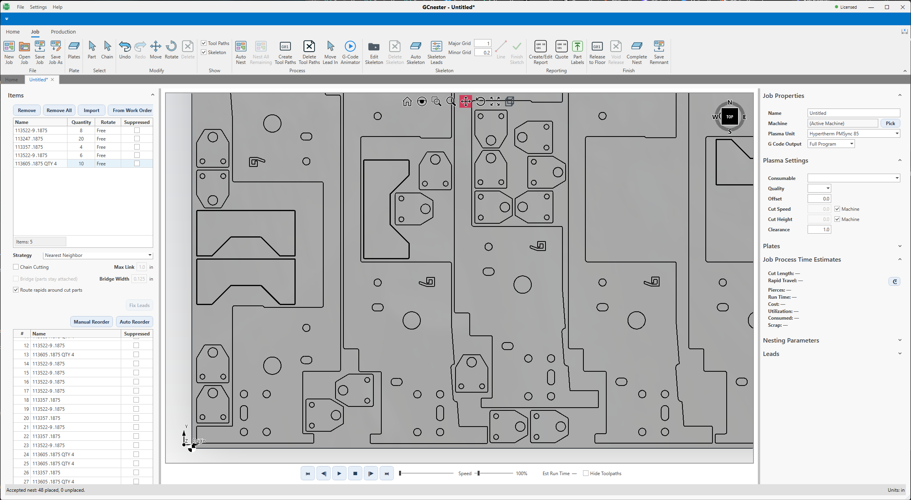Open the Settings menu

tap(38, 7)
